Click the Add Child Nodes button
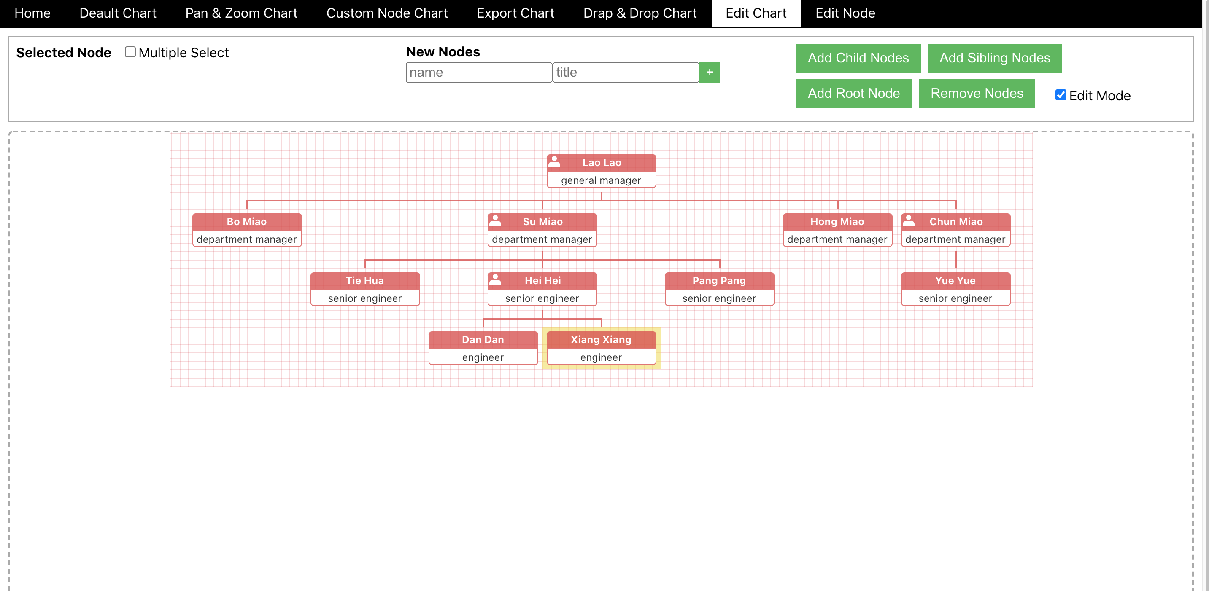1209x591 pixels. point(858,58)
